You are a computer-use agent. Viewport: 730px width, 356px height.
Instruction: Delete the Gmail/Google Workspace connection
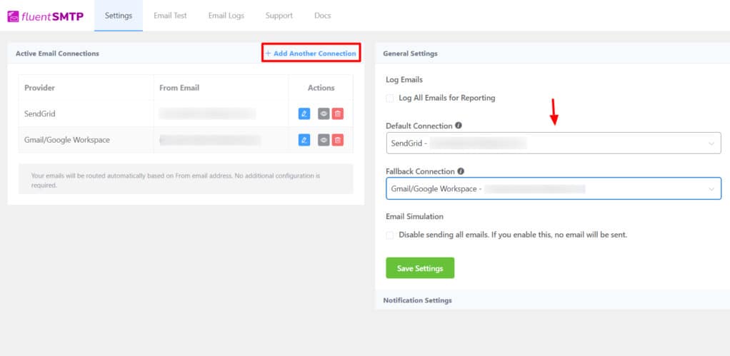tap(338, 140)
